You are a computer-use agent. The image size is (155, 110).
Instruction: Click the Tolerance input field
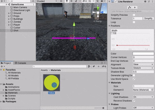click(137, 19)
